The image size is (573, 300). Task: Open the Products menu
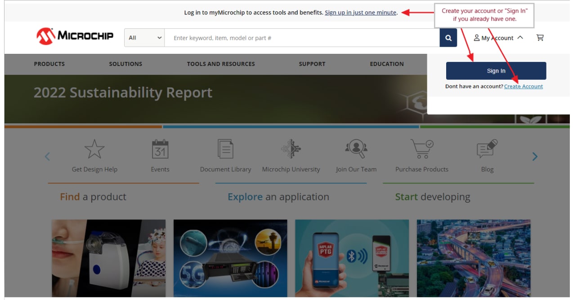(49, 64)
